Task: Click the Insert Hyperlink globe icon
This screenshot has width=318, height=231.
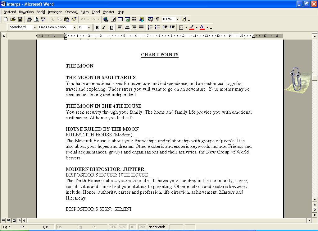Action: pyautogui.click(x=106, y=19)
